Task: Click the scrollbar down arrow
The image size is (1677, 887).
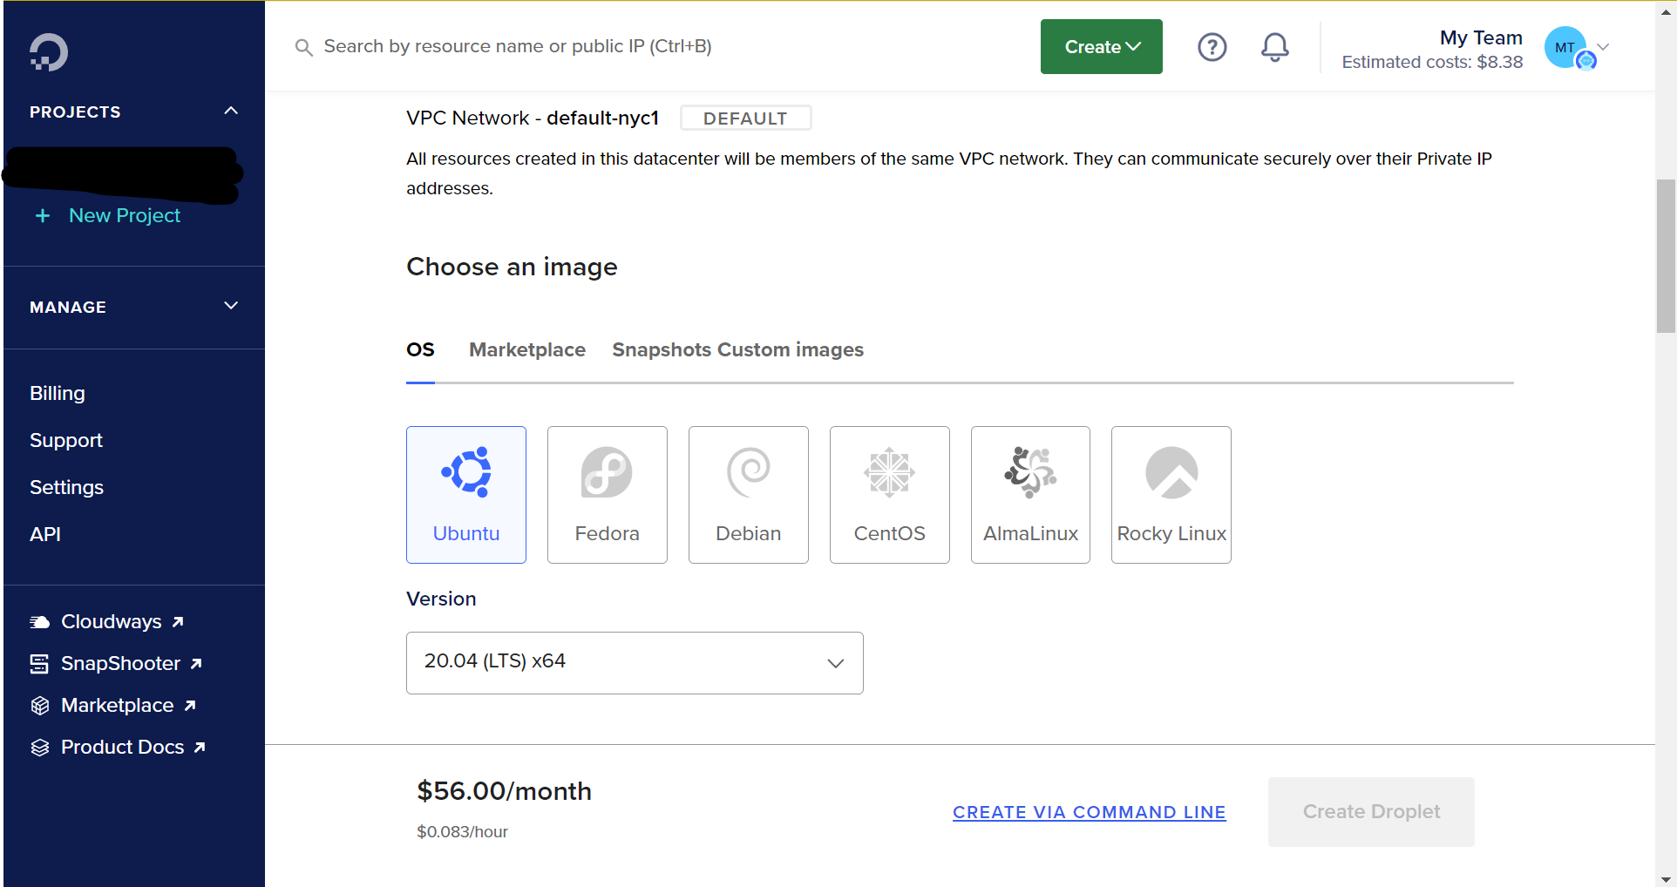Action: click(1666, 879)
